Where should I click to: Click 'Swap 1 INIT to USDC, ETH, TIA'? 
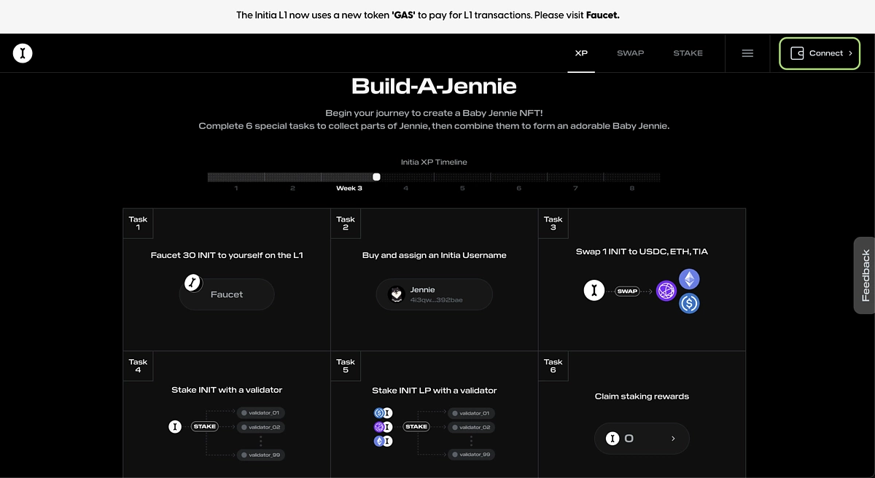click(x=642, y=251)
